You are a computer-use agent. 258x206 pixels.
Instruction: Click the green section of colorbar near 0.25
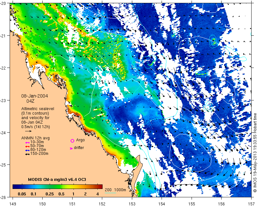50,187
